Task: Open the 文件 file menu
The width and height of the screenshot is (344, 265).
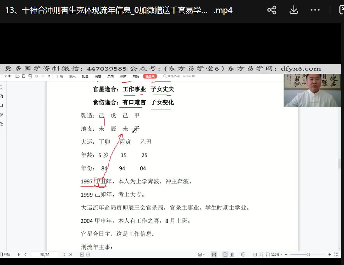Action: coord(7,77)
